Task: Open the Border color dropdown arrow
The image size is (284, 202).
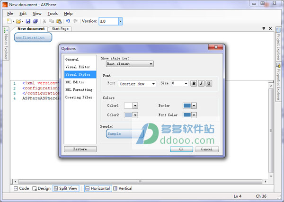Action: click(194, 105)
